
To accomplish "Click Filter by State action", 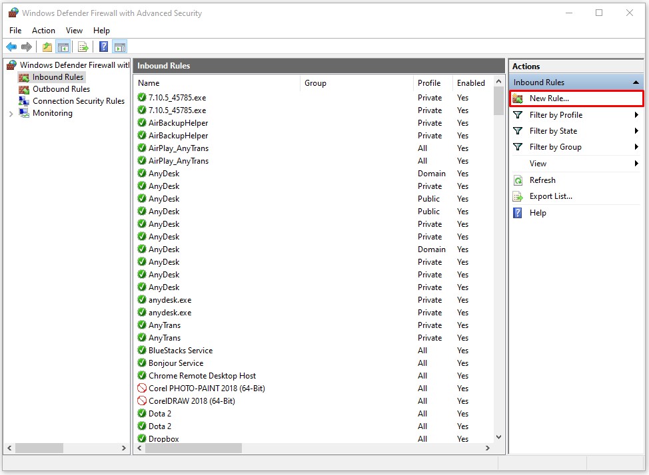I will [554, 131].
